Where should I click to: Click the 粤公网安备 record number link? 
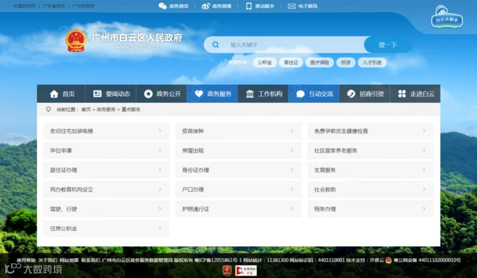click(x=427, y=260)
